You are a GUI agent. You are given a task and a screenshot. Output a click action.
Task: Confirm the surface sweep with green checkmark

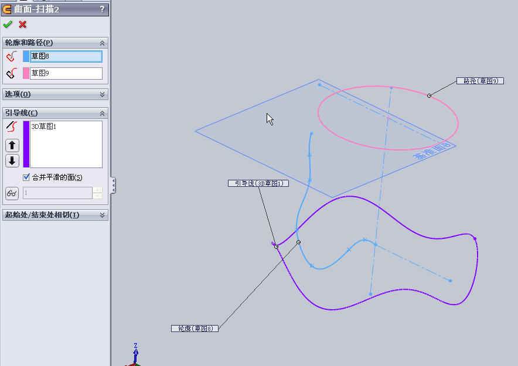pyautogui.click(x=8, y=25)
